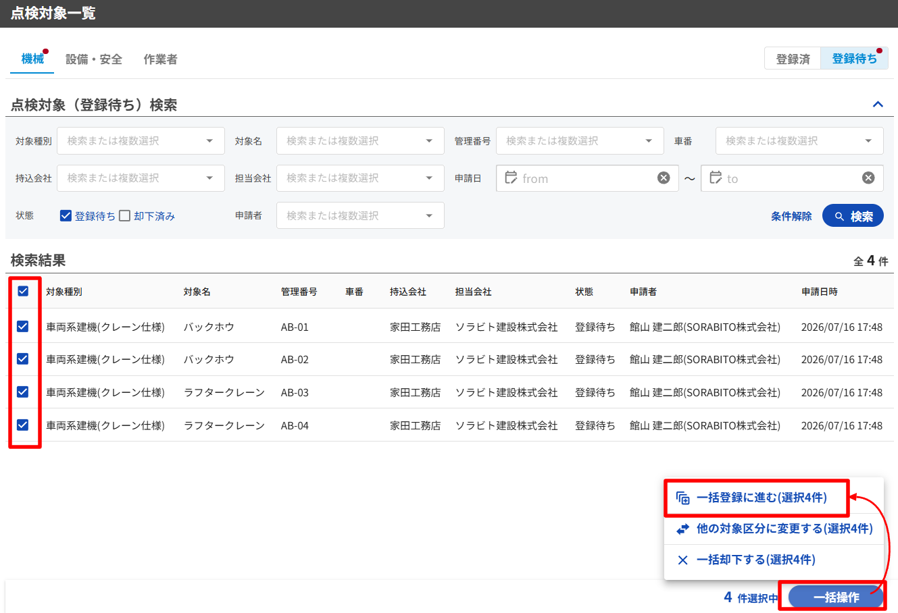Uncheck the AB-01 row checkbox
This screenshot has width=898, height=613.
point(23,326)
